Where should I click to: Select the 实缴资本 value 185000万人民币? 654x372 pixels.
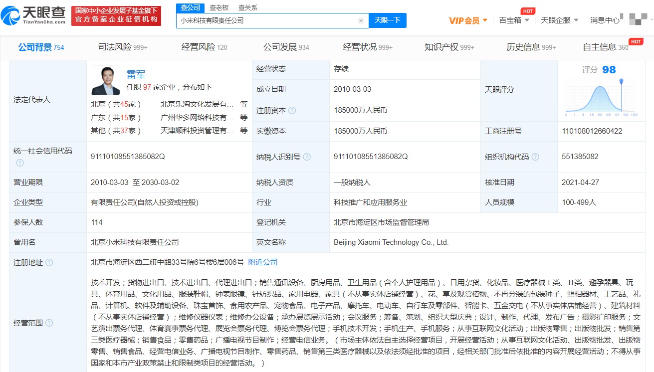pos(361,131)
